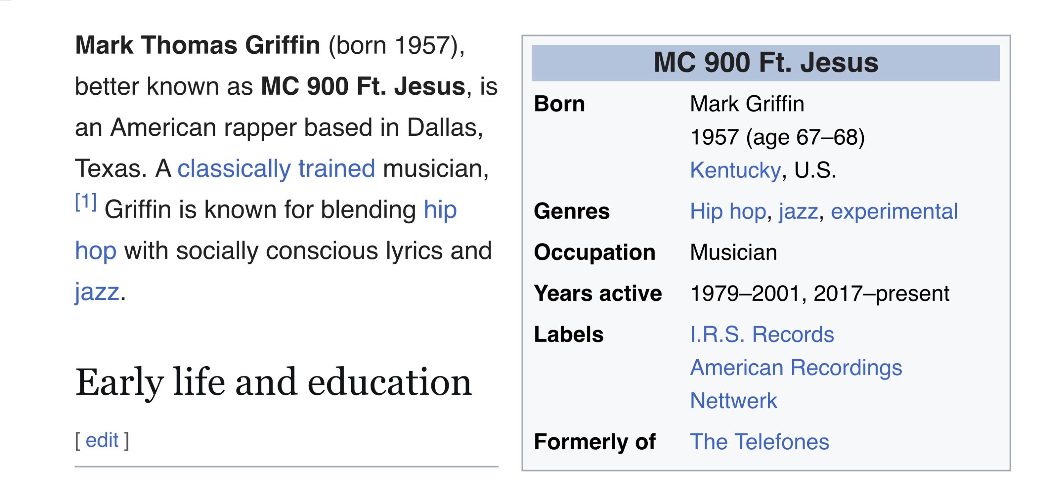This screenshot has height=483, width=1037.
Task: Click the "Formerly of" infobox label
Action: pyautogui.click(x=594, y=442)
